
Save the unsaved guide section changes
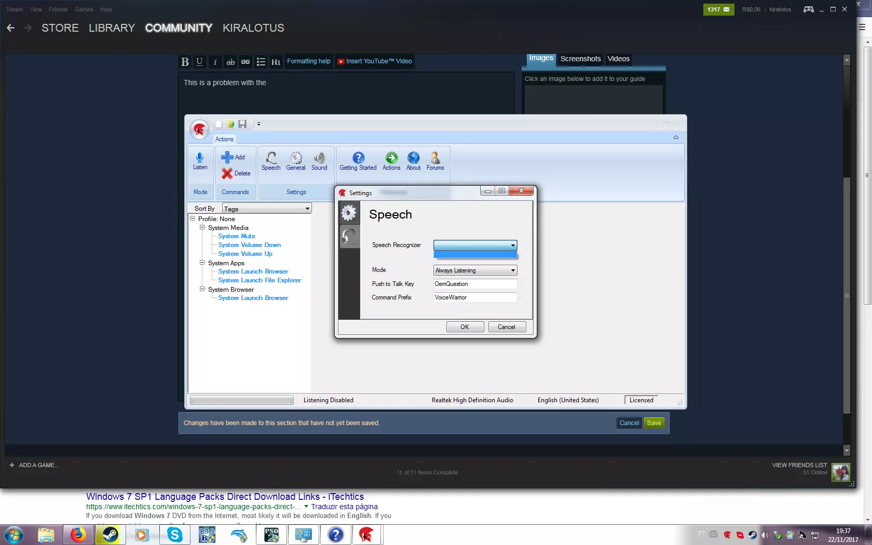click(x=654, y=423)
